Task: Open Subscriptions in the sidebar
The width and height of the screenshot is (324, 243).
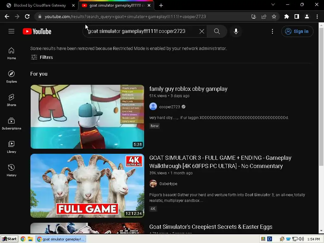Action: (11, 124)
